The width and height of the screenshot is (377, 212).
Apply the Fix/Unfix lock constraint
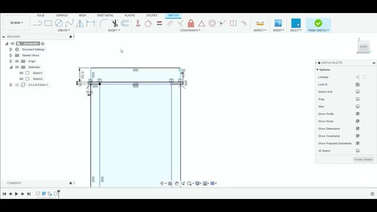click(x=191, y=24)
